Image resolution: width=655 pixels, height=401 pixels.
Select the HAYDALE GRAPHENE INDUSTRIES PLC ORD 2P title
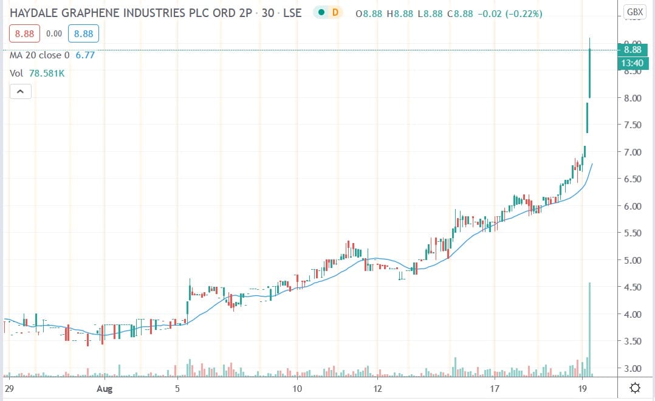click(x=131, y=13)
